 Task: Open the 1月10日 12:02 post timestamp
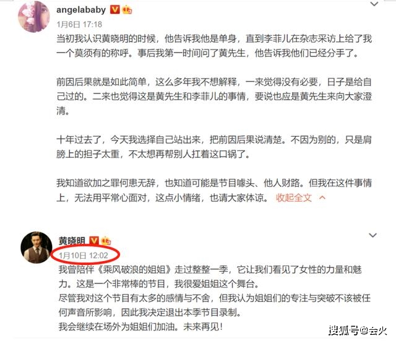pos(84,256)
